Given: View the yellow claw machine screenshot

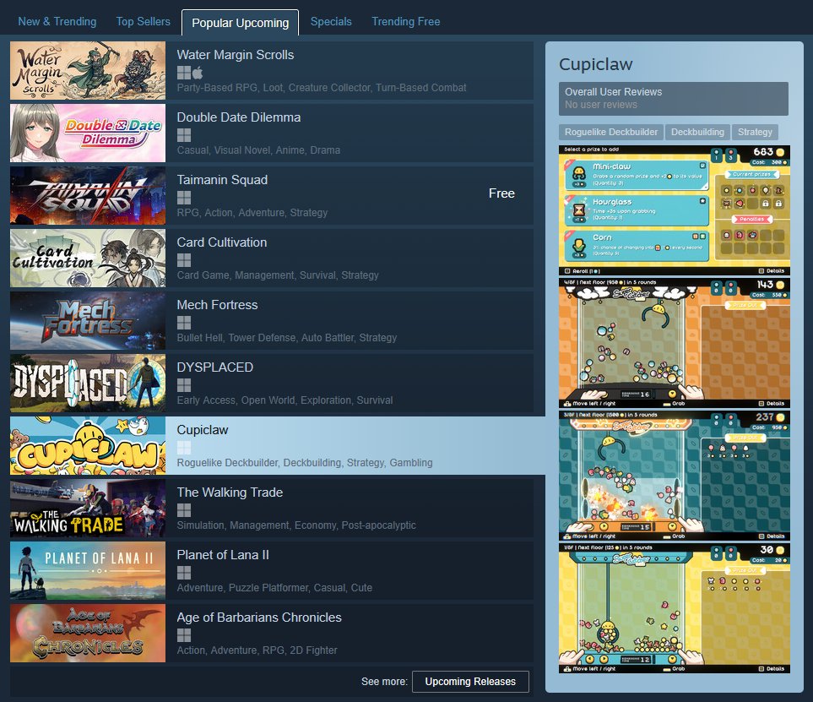Looking at the screenshot, I should pos(675,608).
